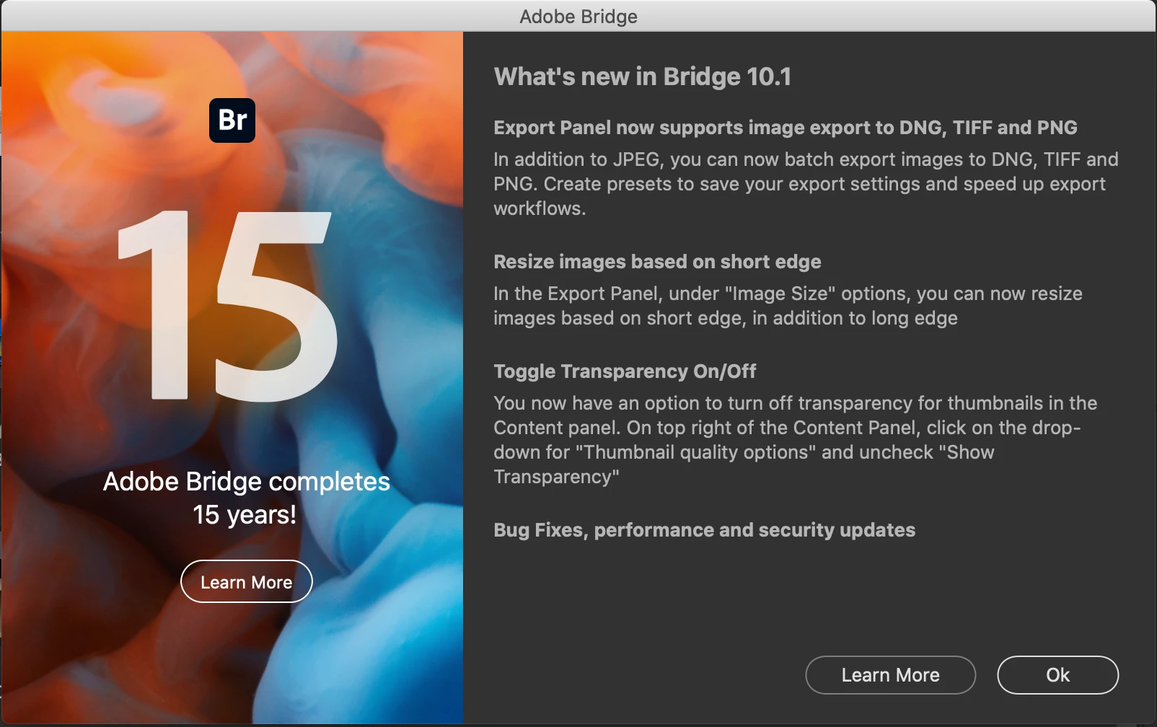Select the "Export Panel now supports image export" heading
1157x727 pixels.
[785, 128]
